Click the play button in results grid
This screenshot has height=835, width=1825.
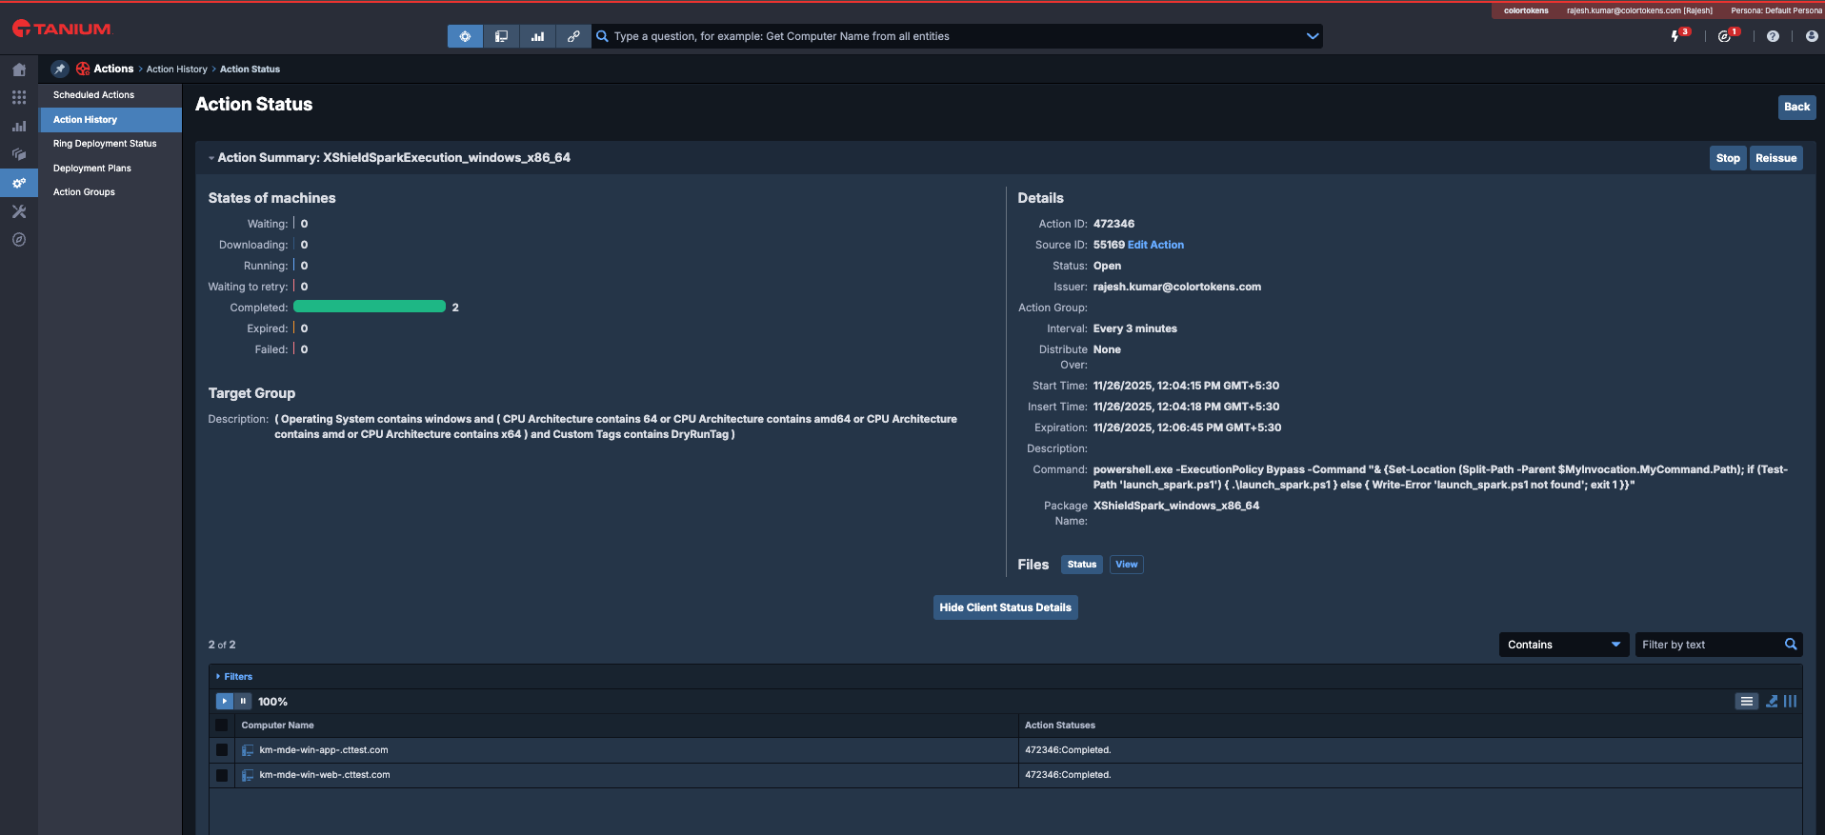(x=225, y=701)
